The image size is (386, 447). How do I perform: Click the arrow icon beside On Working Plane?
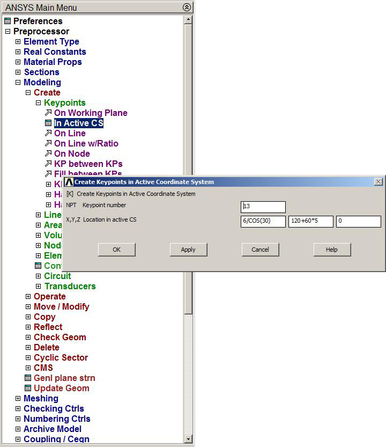48,113
